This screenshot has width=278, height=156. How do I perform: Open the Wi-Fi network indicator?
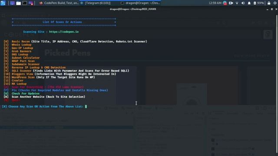coord(237,3)
